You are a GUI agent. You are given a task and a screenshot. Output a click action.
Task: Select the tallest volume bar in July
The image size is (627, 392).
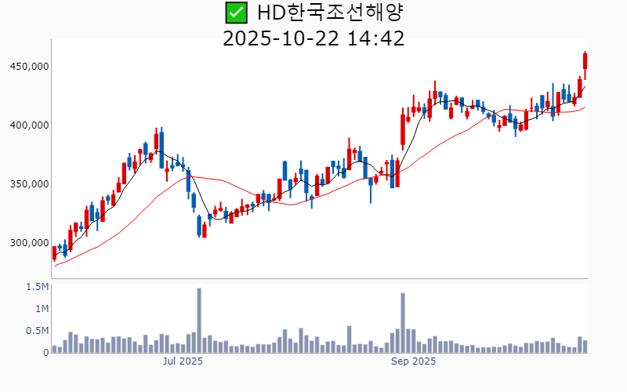(x=199, y=321)
